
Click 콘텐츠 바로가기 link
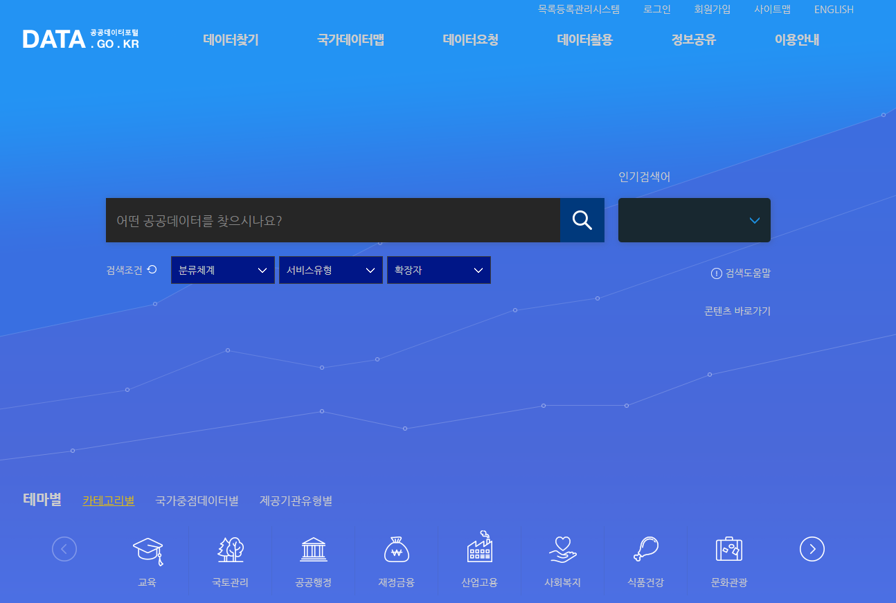tap(737, 311)
